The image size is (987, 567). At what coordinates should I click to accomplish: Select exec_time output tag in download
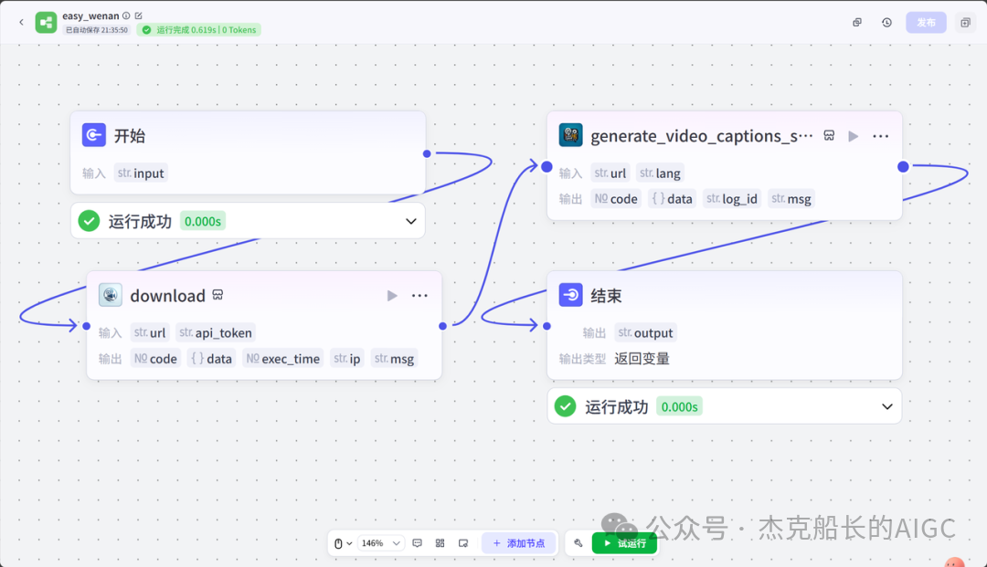coord(282,358)
